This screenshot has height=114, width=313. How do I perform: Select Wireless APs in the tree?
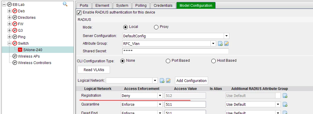(x=29, y=56)
